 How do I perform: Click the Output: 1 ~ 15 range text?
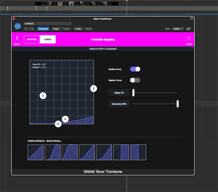tap(39, 67)
